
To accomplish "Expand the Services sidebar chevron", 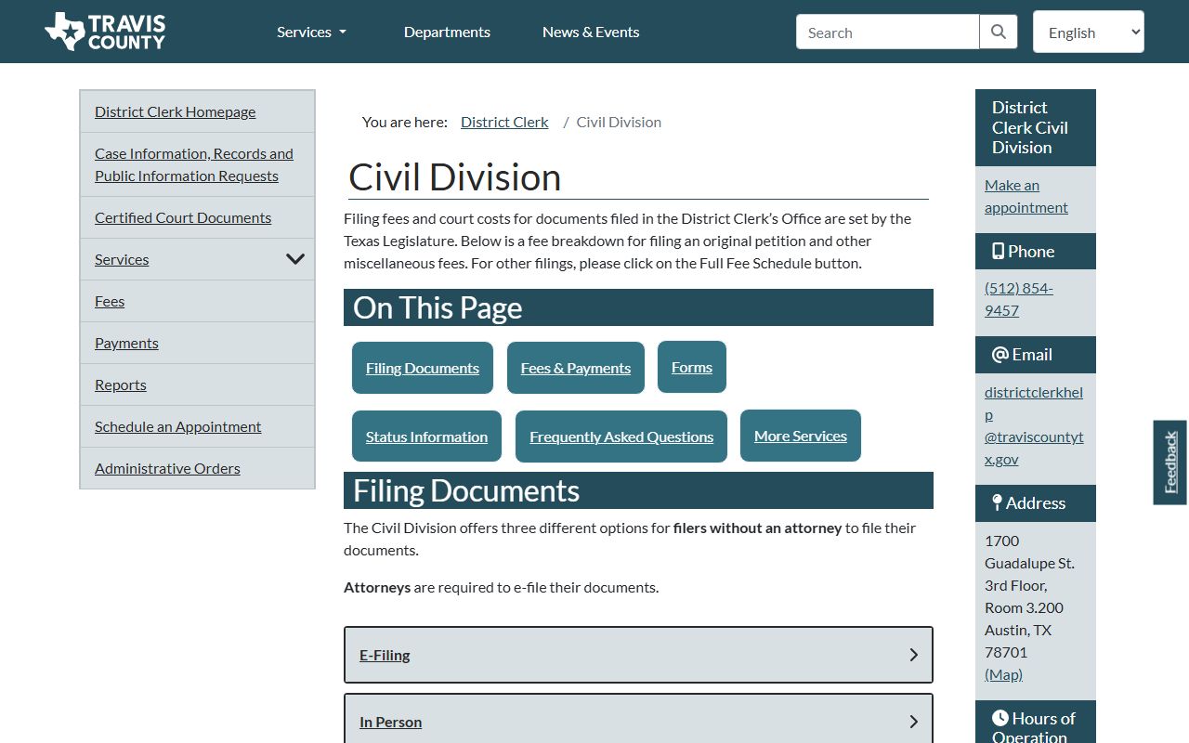I will click(x=295, y=259).
